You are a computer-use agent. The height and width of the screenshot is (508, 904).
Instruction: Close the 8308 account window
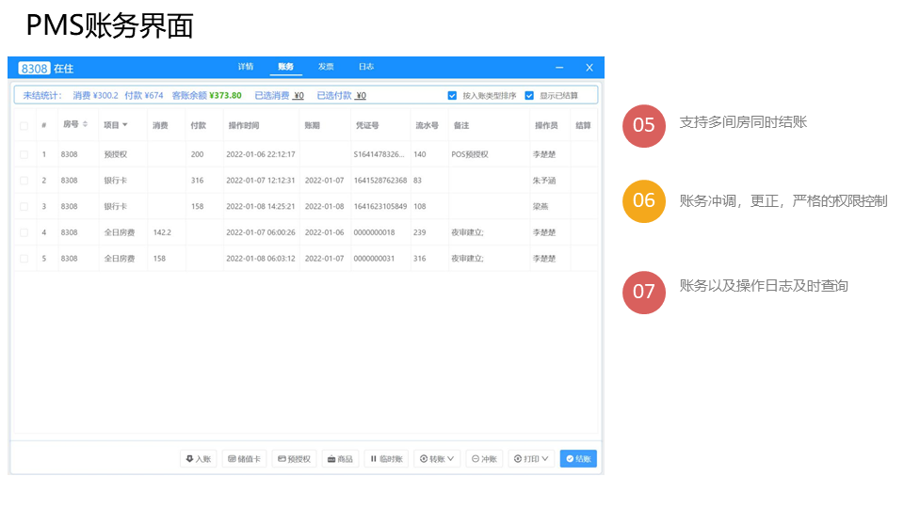tap(589, 68)
